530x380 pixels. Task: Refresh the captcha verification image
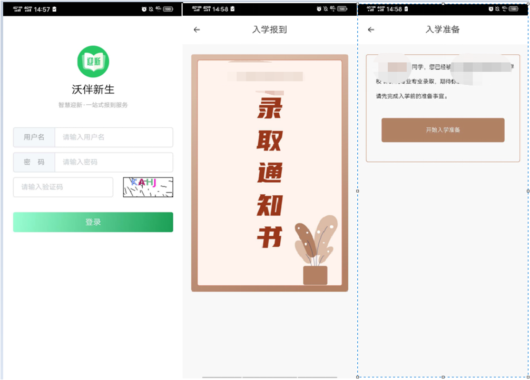[148, 187]
